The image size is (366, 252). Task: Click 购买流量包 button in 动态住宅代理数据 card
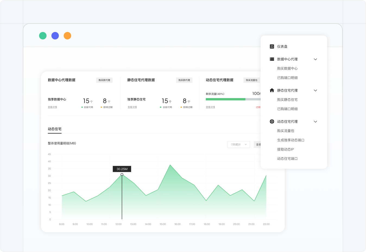pyautogui.click(x=251, y=80)
